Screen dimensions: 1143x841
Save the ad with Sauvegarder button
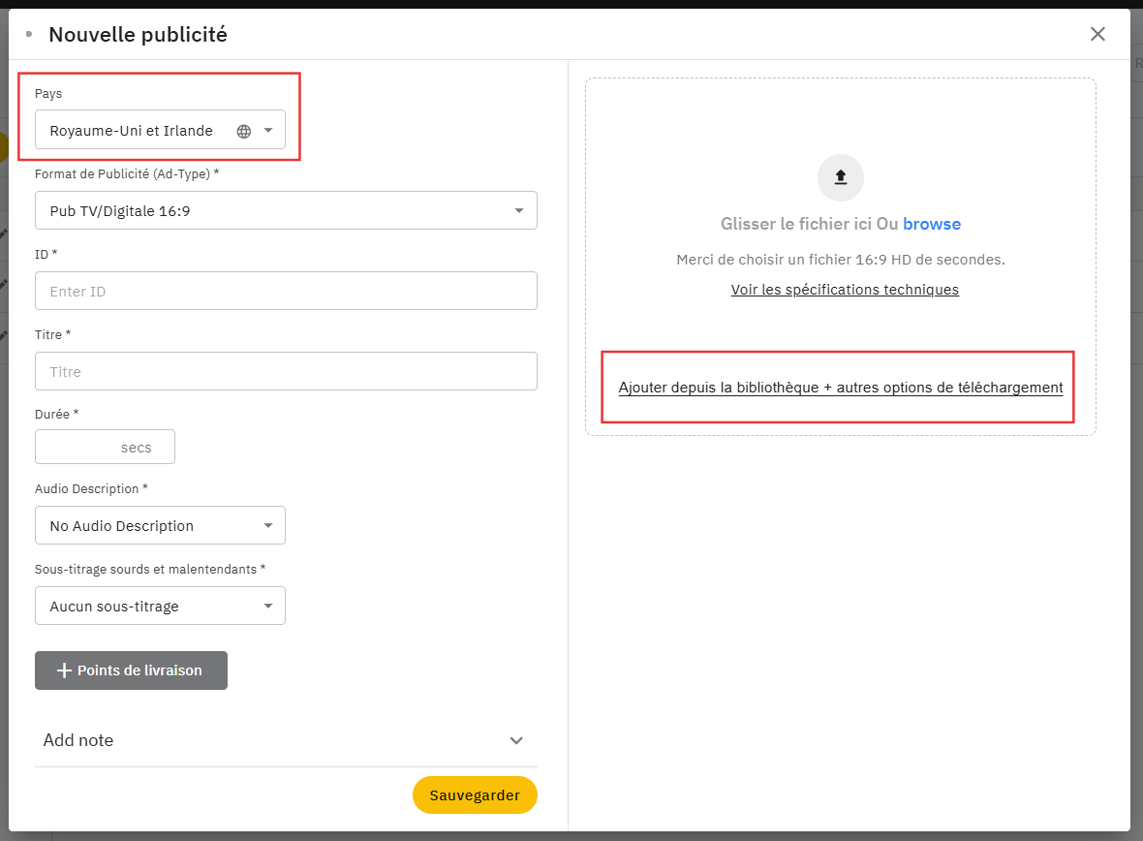(475, 794)
